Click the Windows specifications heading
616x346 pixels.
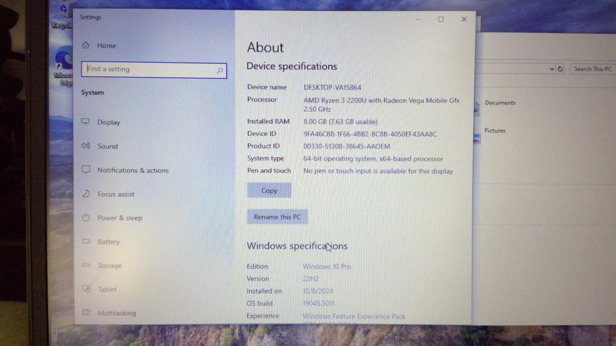tap(297, 246)
